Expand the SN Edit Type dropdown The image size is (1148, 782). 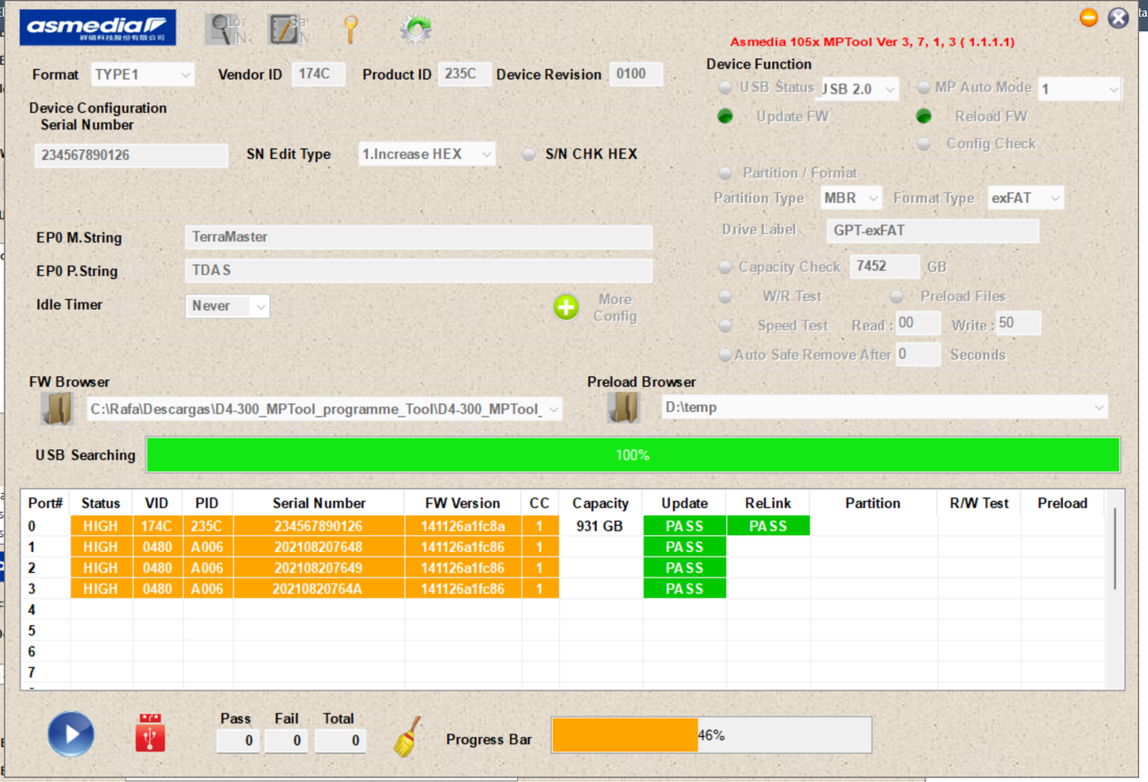(426, 154)
